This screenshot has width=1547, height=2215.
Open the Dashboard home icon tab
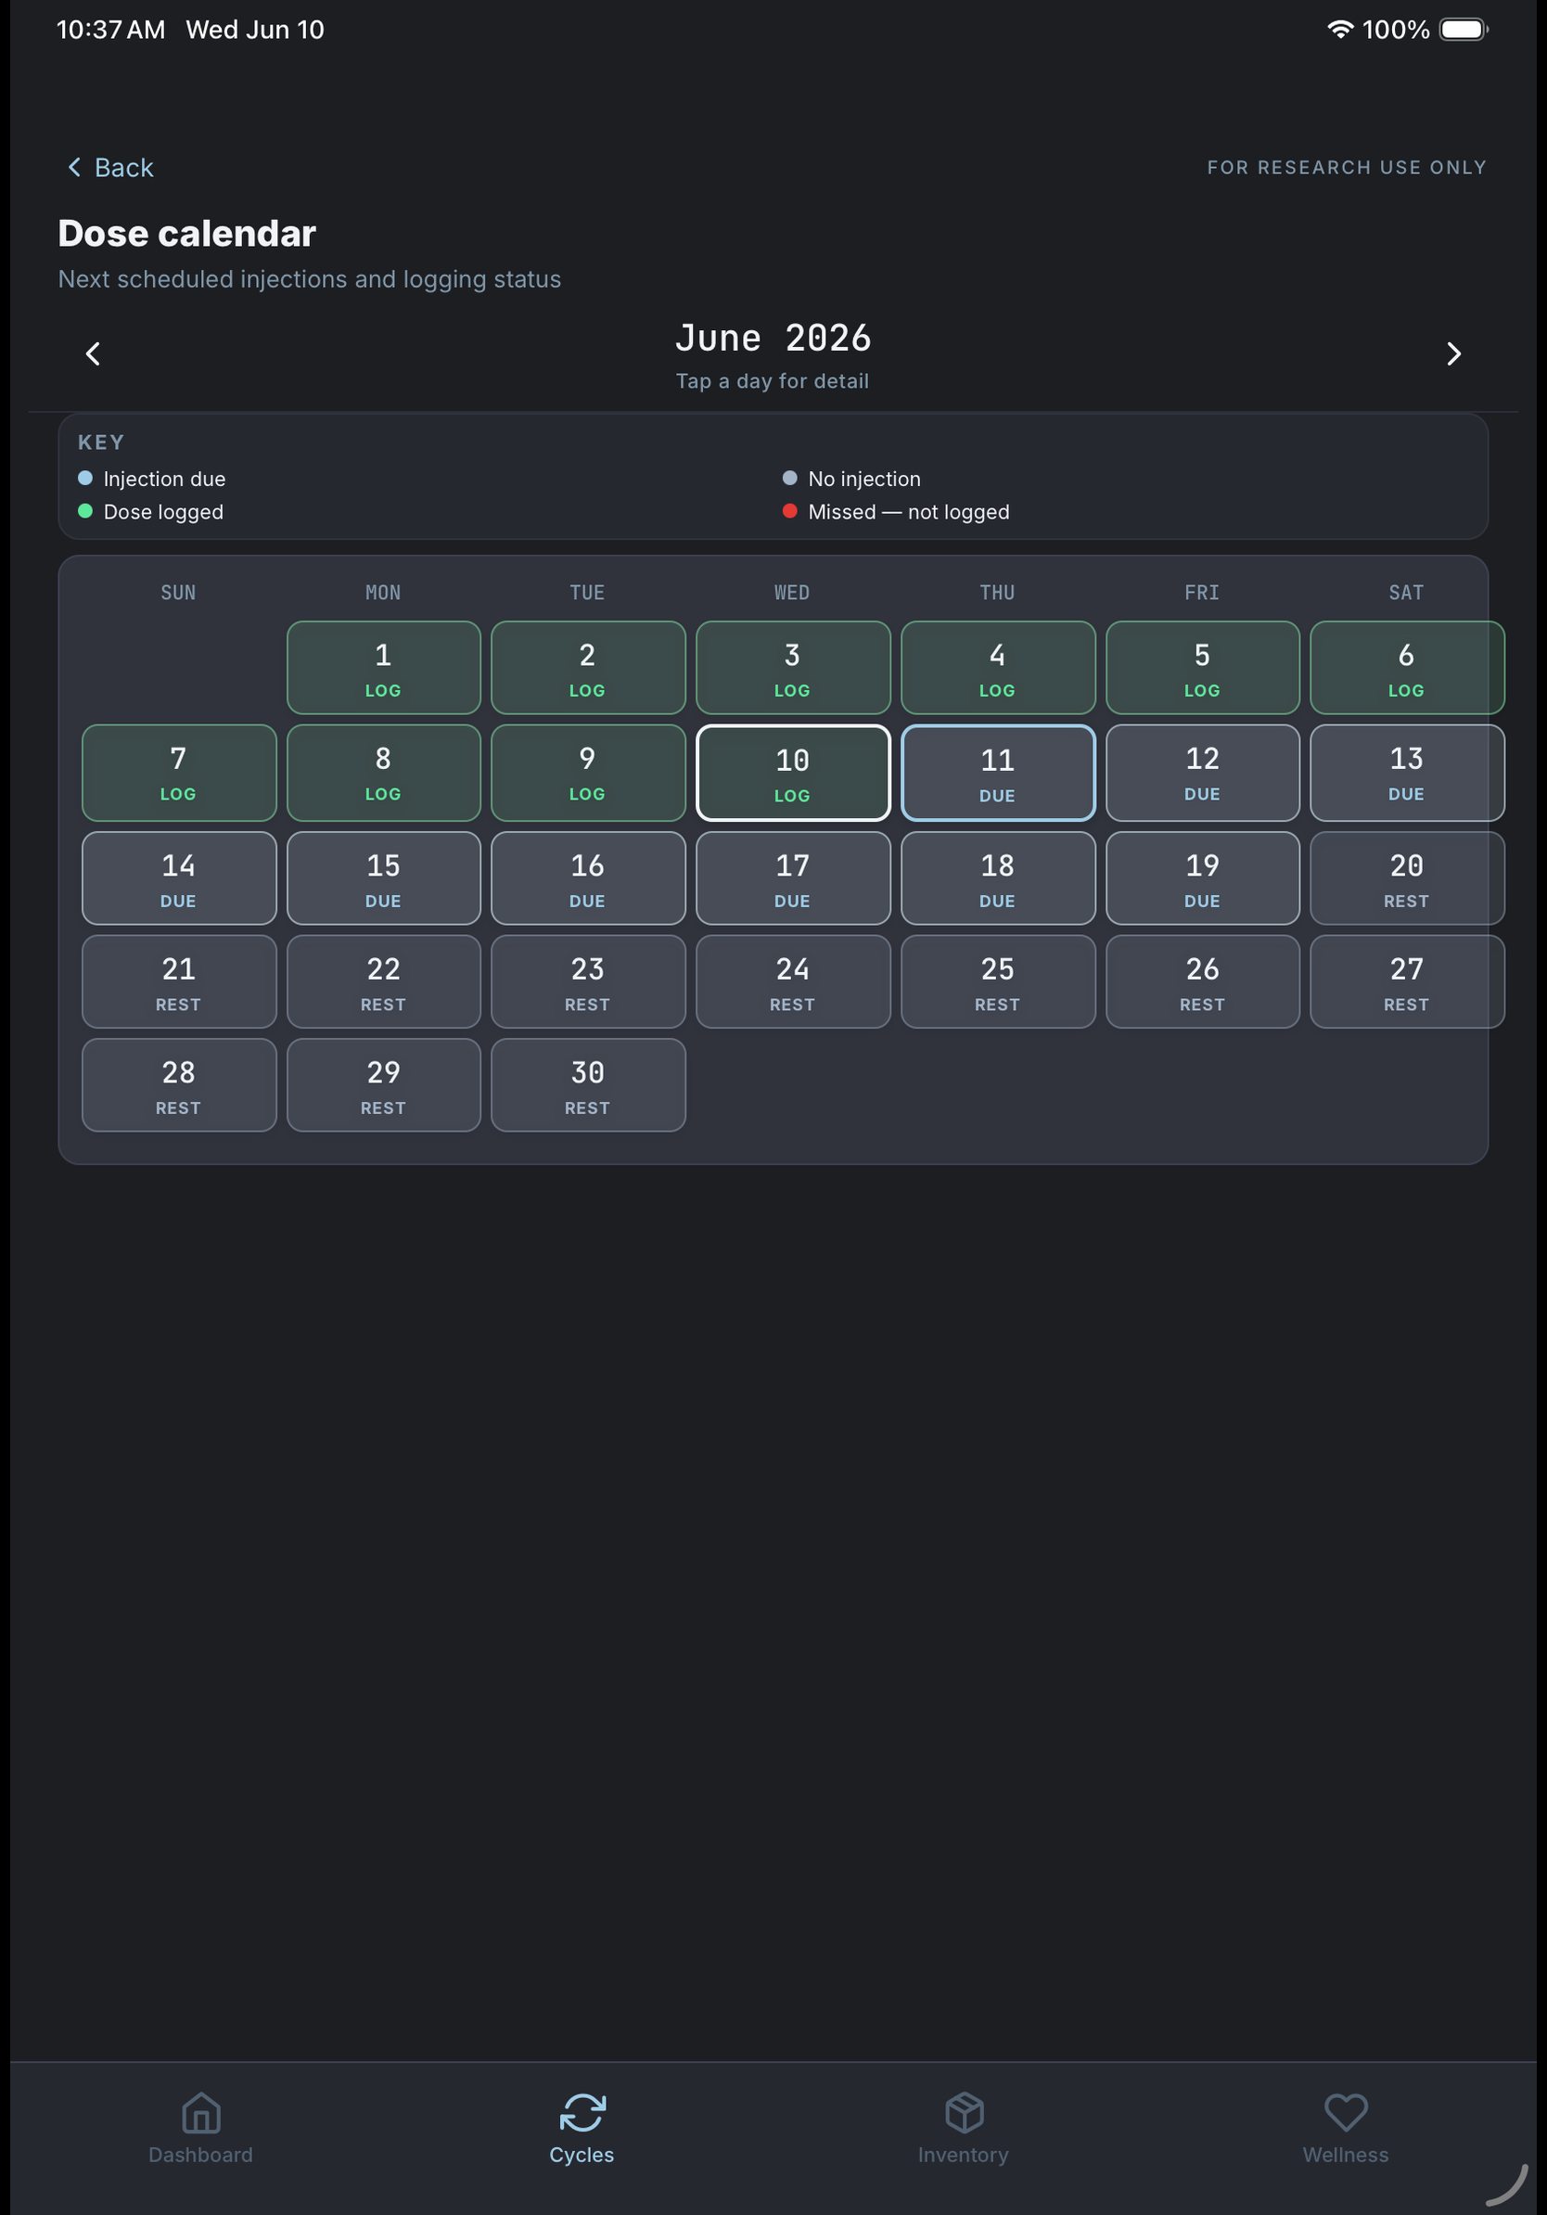coord(200,2129)
